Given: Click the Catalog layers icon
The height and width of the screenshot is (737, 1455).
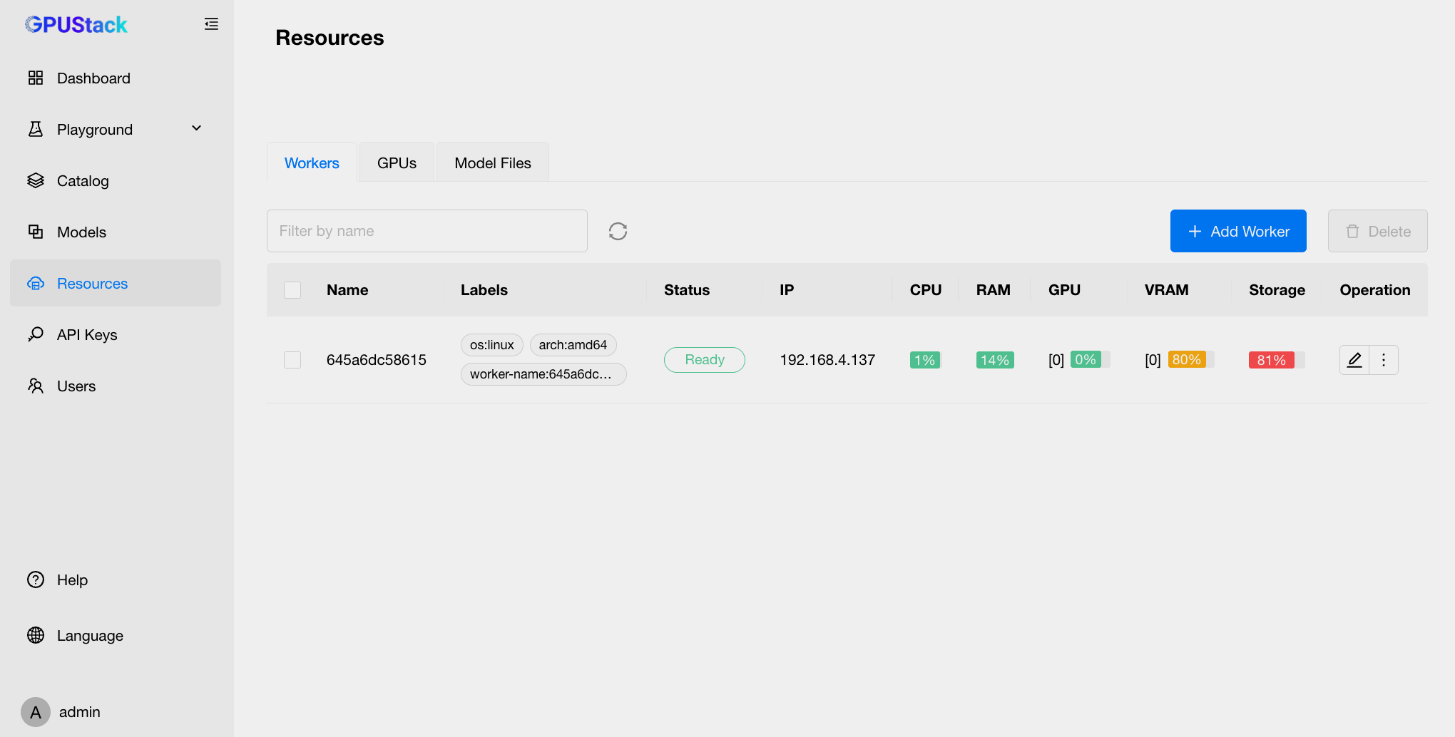Looking at the screenshot, I should tap(36, 180).
